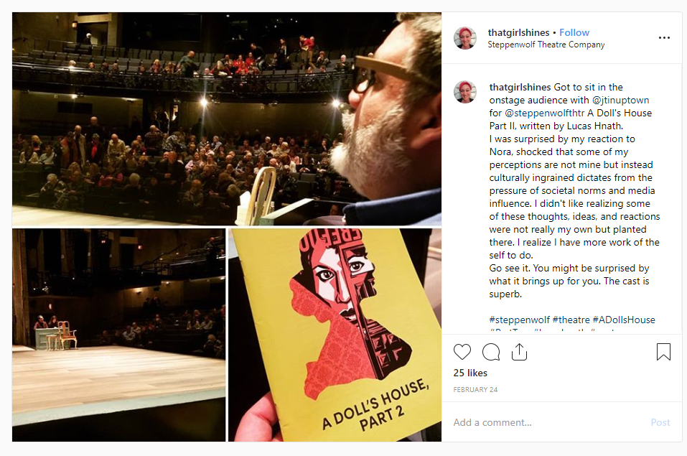Open the three-dot more options menu
687x456 pixels.
tap(664, 38)
